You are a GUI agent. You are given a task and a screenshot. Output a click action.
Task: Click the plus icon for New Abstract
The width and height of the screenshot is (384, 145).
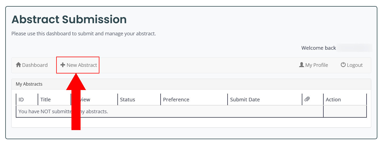[63, 65]
